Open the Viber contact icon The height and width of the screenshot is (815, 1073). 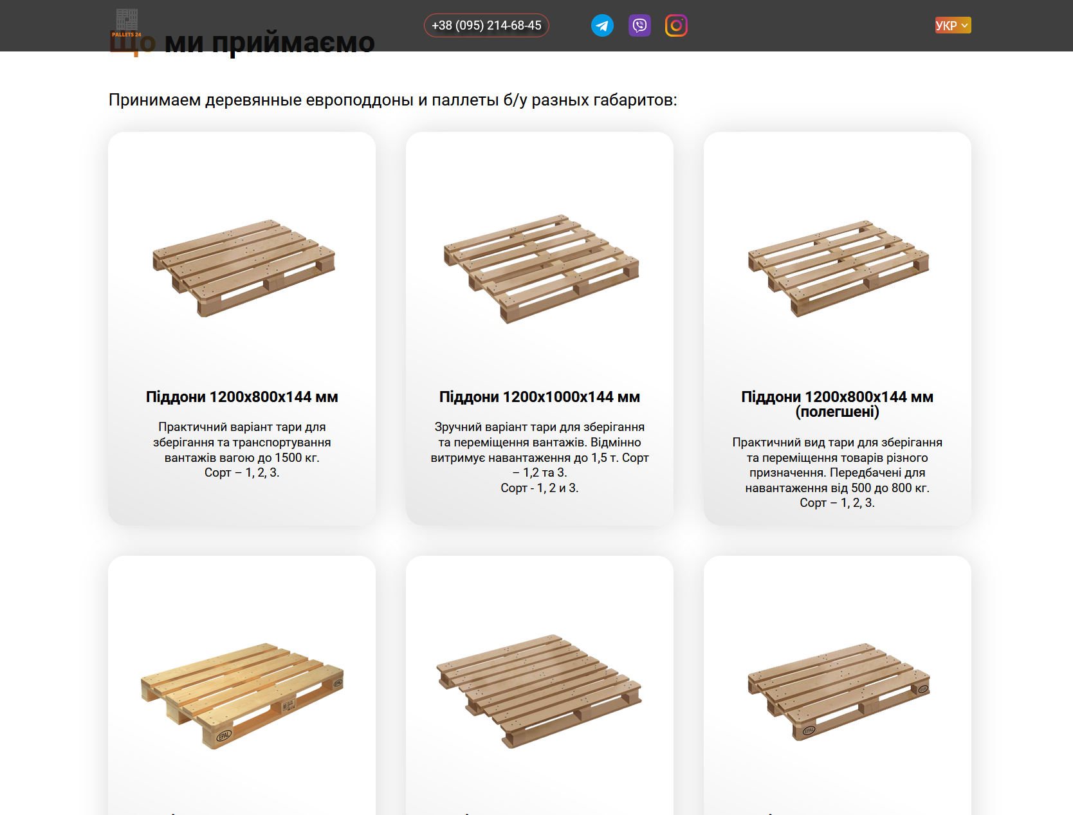click(639, 26)
